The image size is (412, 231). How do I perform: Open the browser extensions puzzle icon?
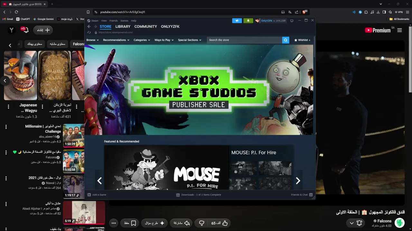[x=366, y=12]
